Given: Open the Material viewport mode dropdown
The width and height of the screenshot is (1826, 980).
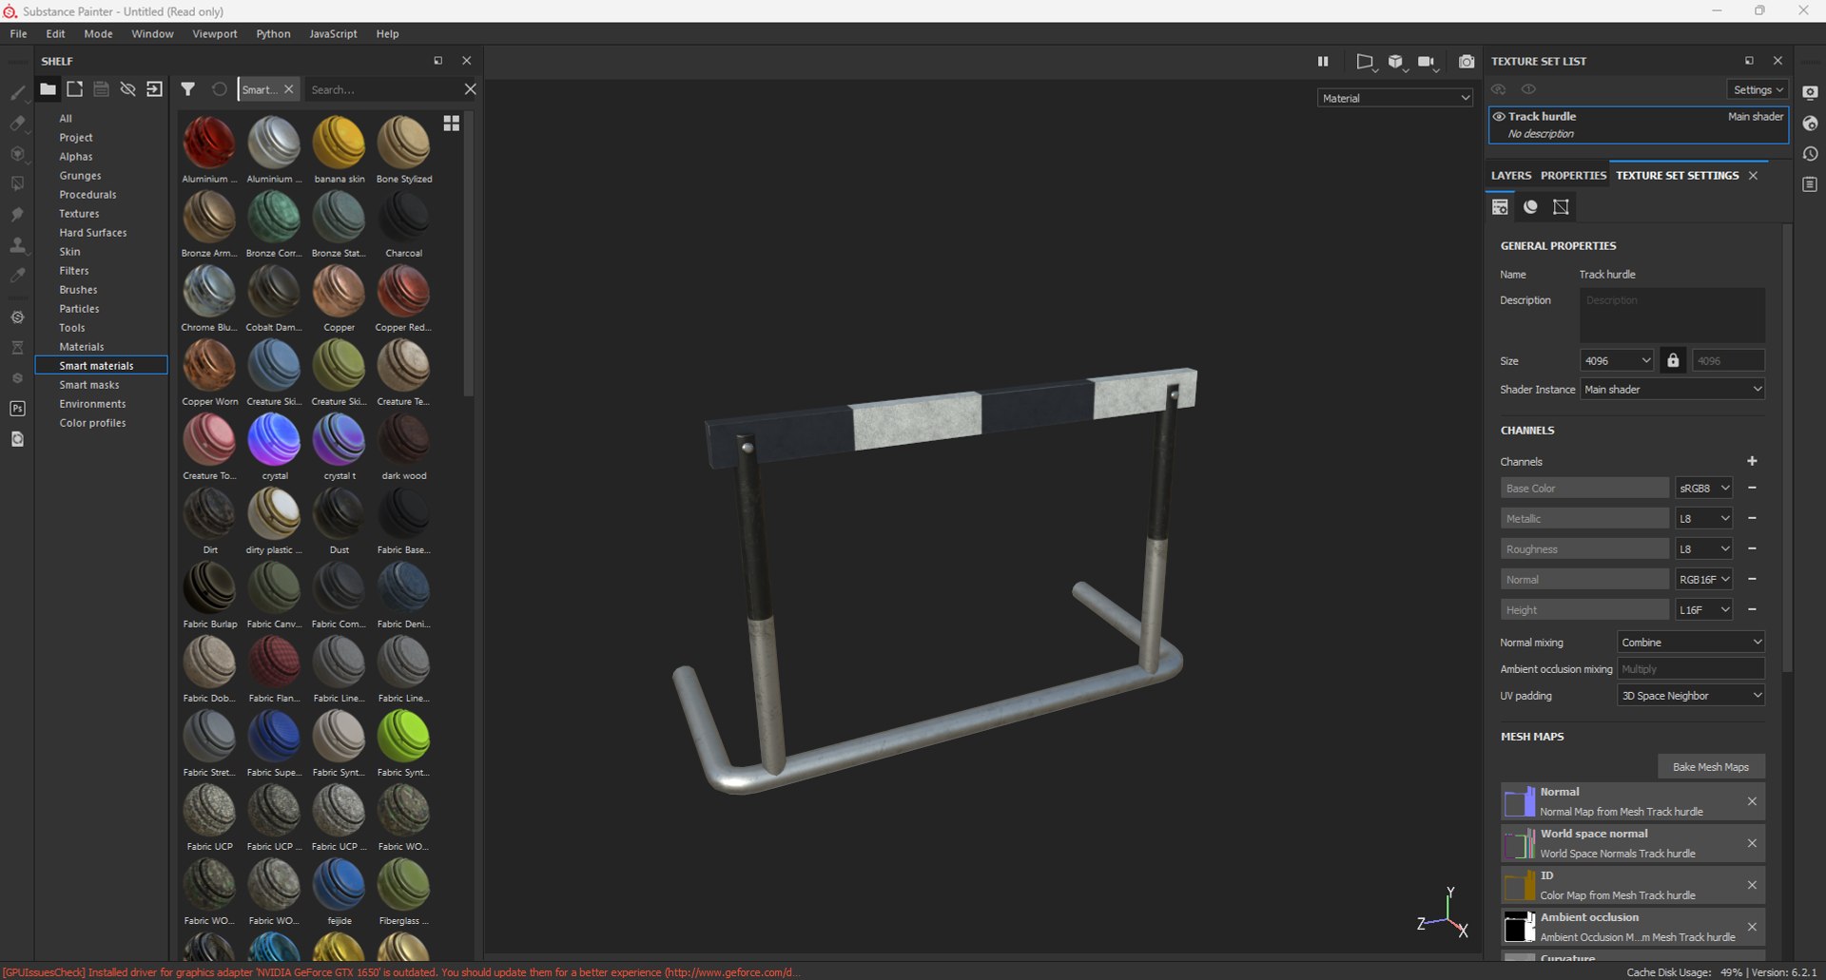Looking at the screenshot, I should (x=1394, y=98).
